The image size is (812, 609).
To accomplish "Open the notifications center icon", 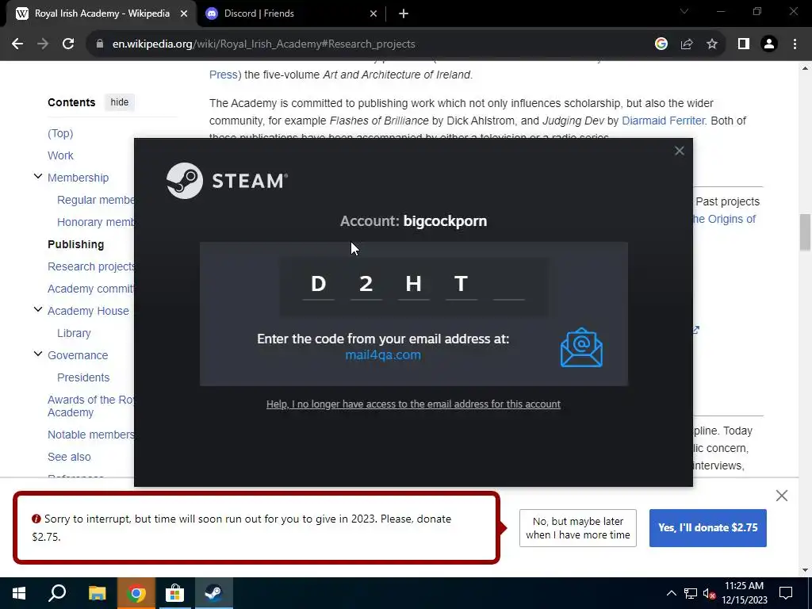I will [786, 593].
